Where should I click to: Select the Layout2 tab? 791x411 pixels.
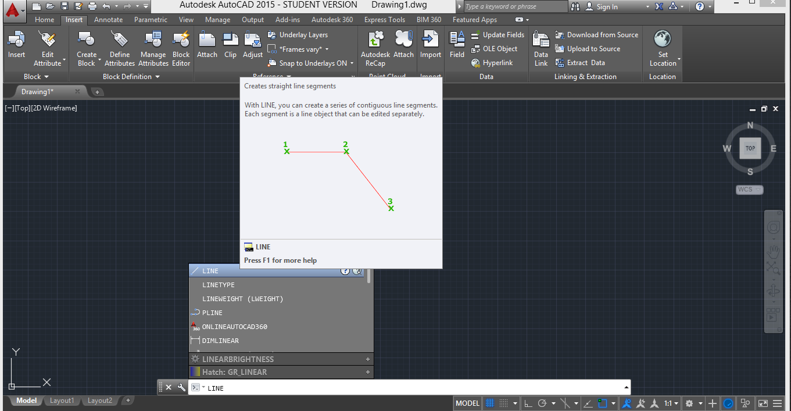pyautogui.click(x=100, y=401)
